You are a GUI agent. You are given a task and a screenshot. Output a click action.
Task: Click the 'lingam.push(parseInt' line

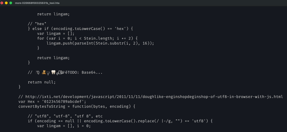[100, 43]
